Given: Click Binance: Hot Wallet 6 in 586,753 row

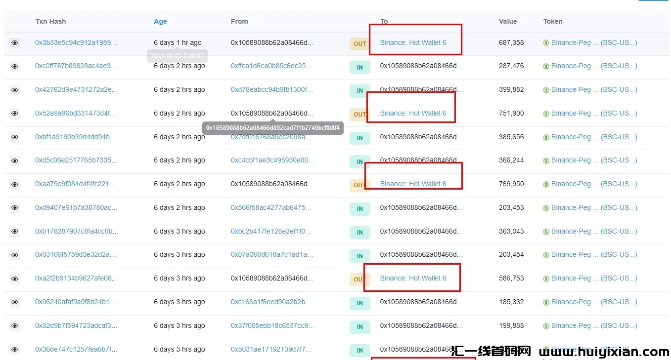Looking at the screenshot, I should point(413,278).
